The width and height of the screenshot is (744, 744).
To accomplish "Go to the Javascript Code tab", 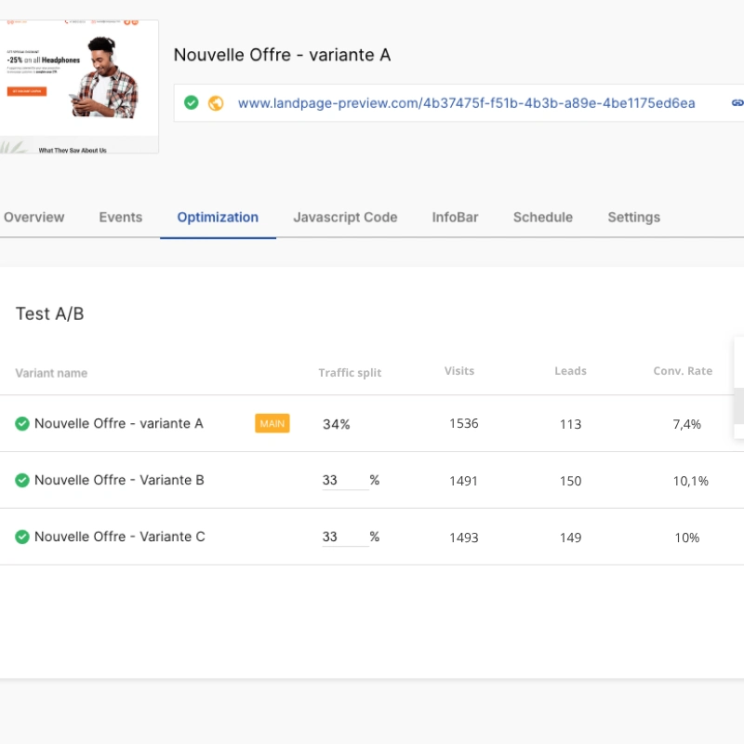I will (345, 218).
